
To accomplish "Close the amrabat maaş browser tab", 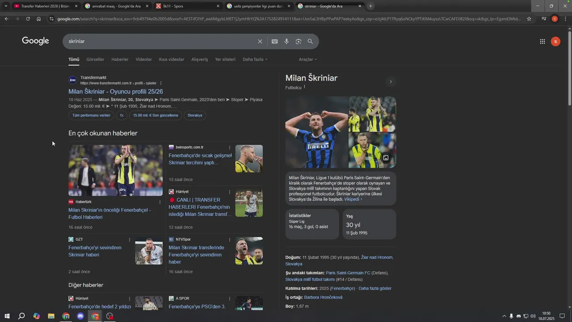I will 147,6.
